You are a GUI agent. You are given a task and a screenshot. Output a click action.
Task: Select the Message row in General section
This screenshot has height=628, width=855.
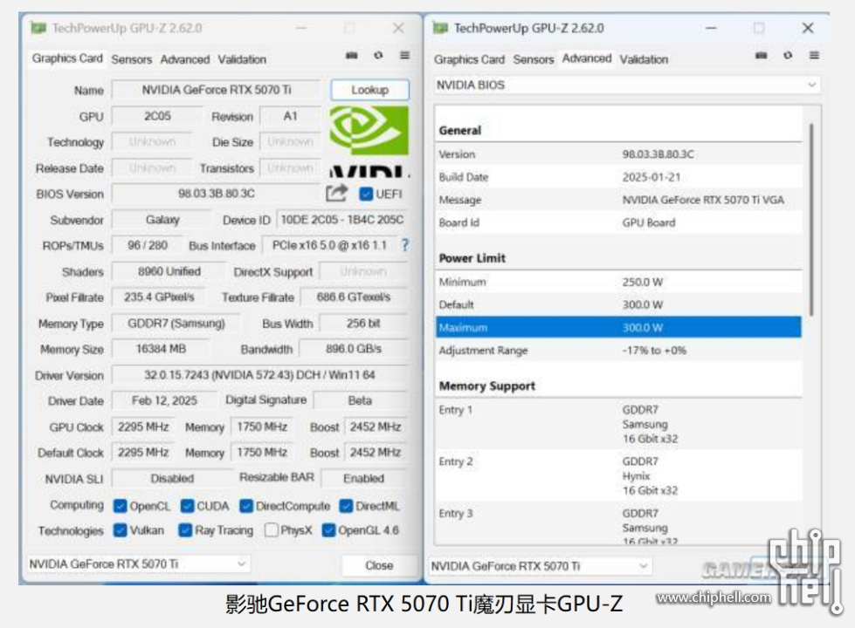618,200
